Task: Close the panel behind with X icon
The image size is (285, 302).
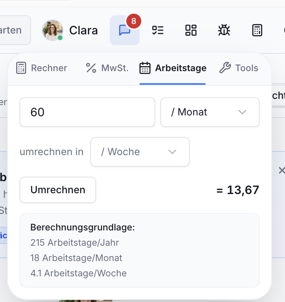Action: pos(282,170)
